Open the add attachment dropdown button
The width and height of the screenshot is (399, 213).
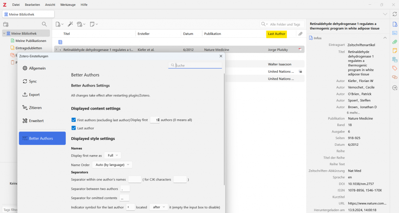coord(81,24)
